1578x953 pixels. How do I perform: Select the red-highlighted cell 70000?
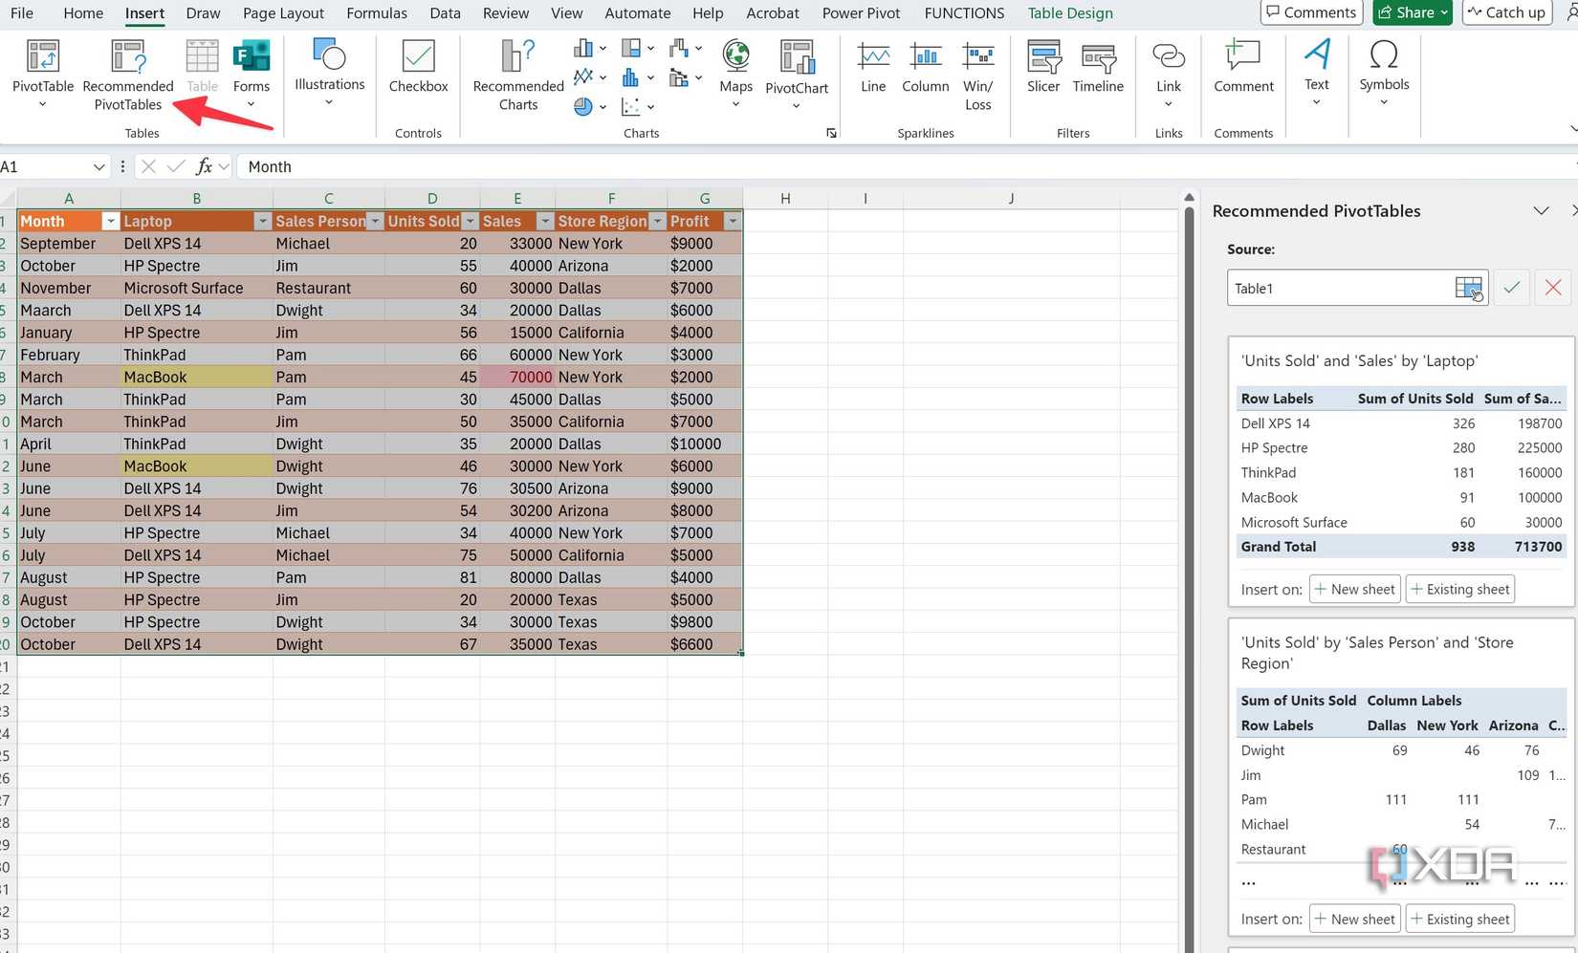pos(517,378)
